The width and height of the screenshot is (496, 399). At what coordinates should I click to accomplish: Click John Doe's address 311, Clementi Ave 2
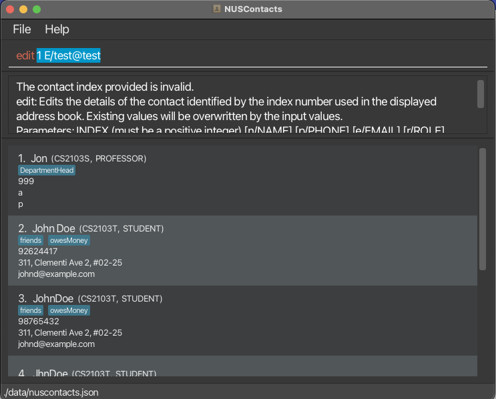pyautogui.click(x=70, y=263)
